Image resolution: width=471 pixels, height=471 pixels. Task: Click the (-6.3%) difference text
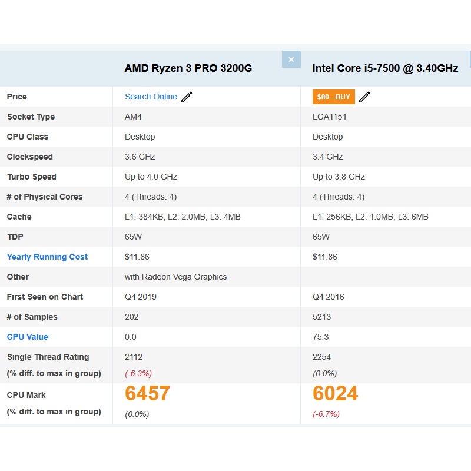[138, 373]
